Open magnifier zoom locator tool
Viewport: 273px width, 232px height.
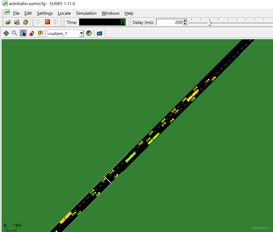tap(15, 33)
